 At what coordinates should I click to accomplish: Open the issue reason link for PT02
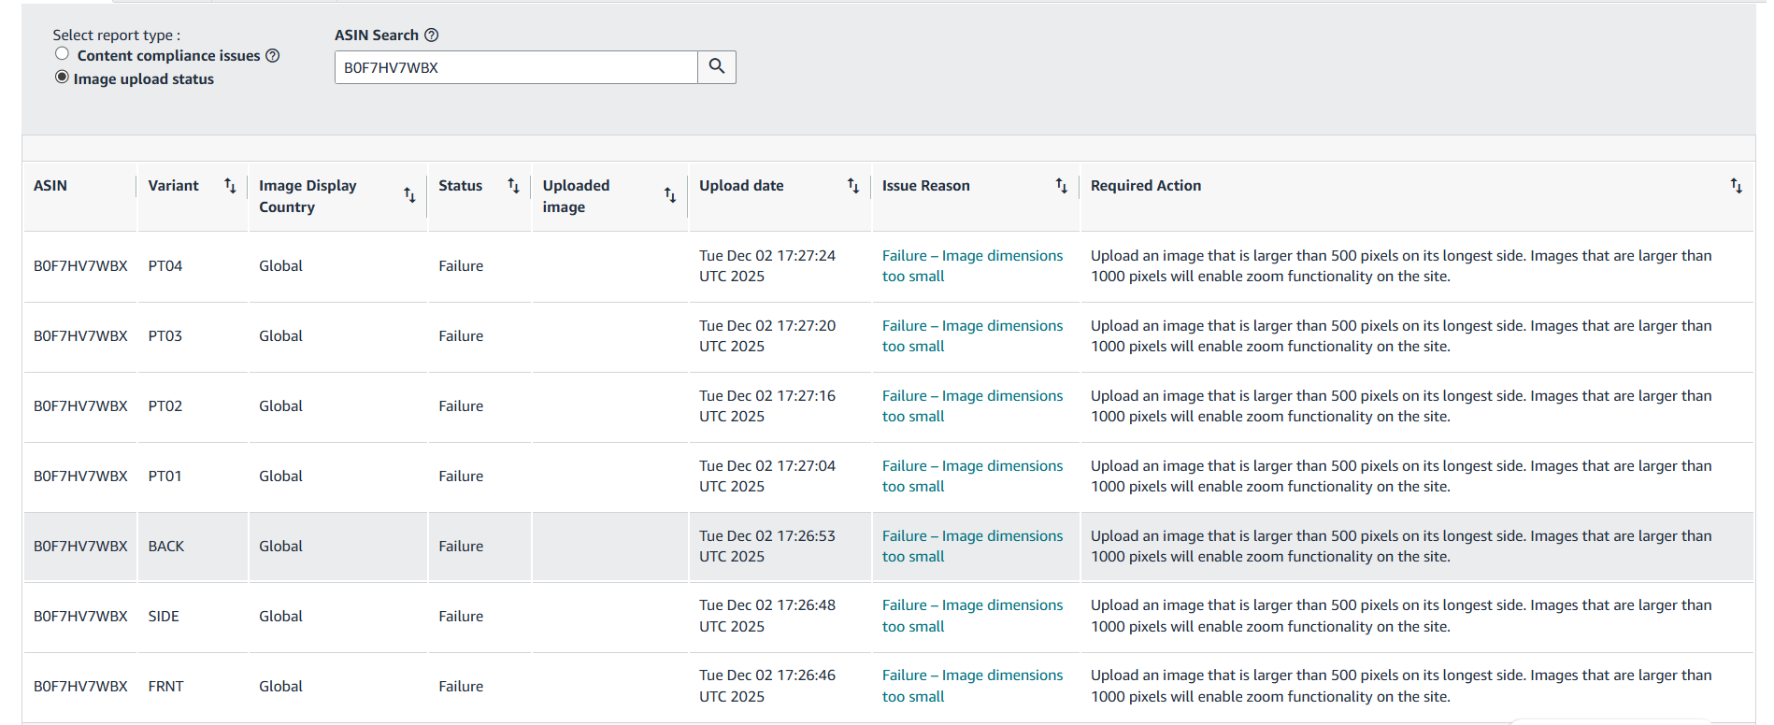click(x=972, y=406)
